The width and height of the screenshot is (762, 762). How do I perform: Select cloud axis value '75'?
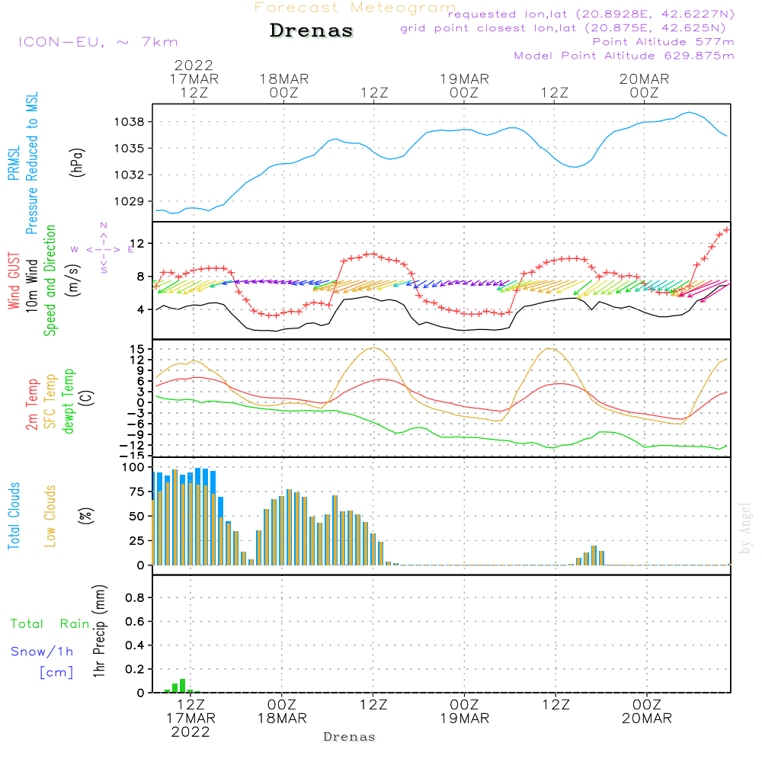point(137,491)
